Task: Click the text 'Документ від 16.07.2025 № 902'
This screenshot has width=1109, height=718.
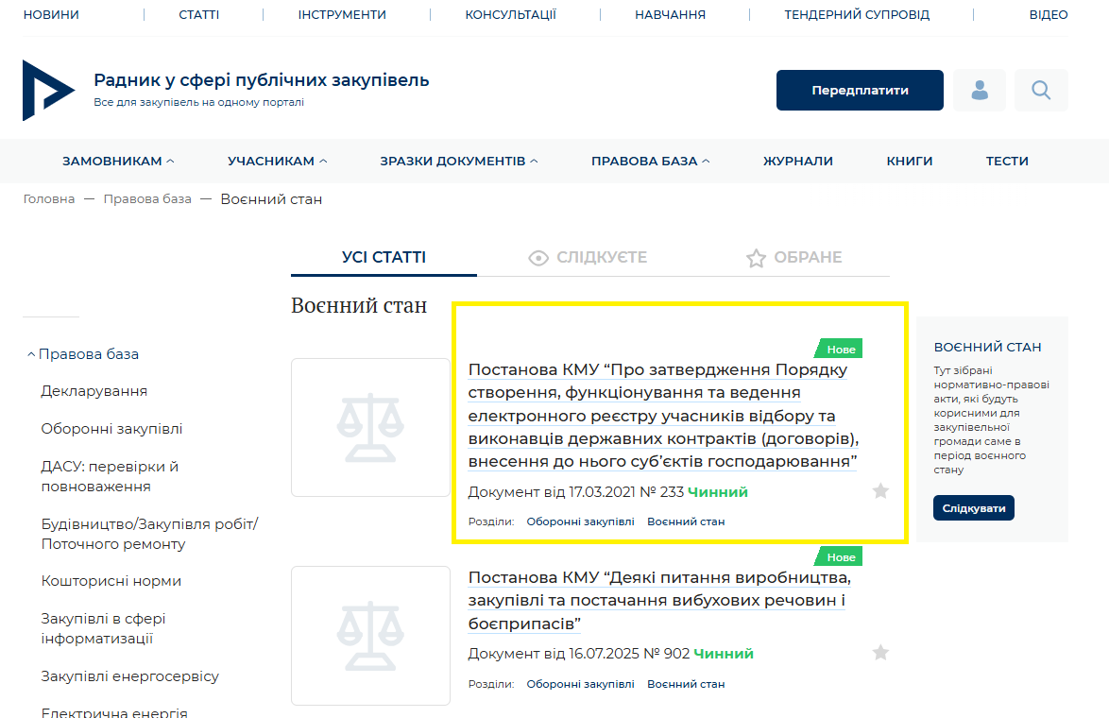Action: tap(578, 654)
